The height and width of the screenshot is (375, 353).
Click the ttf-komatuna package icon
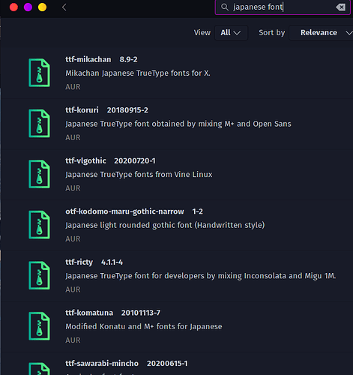point(39,326)
